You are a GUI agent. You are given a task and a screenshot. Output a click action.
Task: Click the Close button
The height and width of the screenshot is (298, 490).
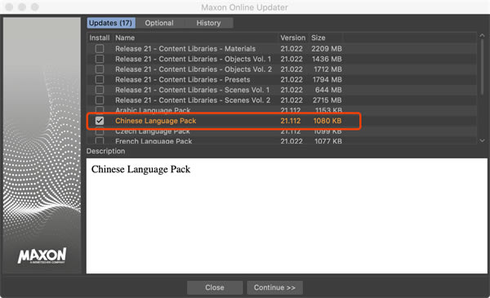tap(215, 287)
